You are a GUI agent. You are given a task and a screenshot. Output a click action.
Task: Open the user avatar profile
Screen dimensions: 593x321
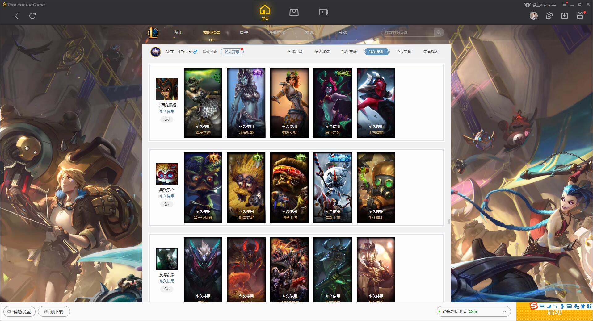coord(534,16)
